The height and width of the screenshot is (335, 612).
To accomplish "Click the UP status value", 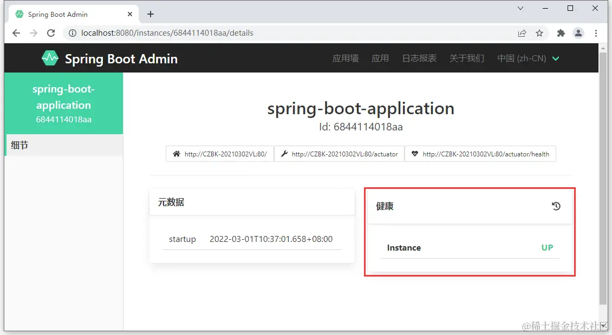I will click(547, 248).
